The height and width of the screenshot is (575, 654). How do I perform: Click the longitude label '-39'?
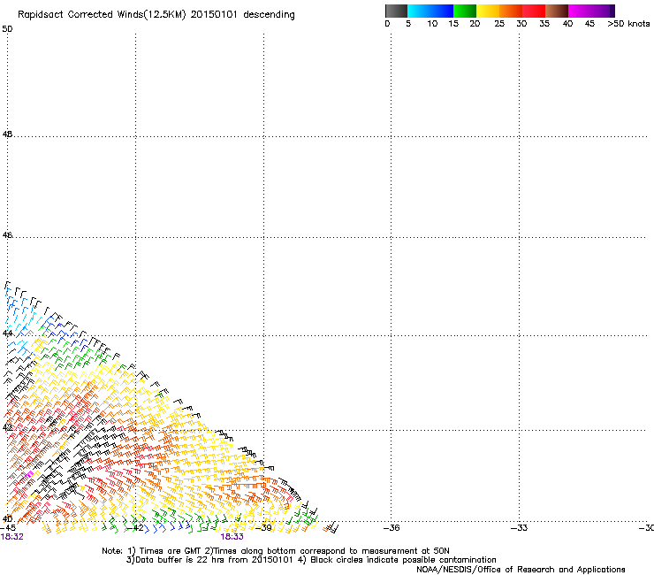[x=263, y=528]
